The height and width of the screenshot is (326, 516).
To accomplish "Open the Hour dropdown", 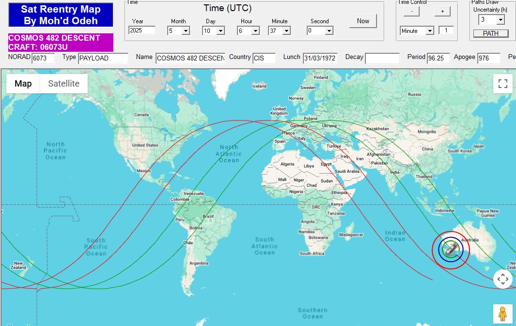I will tap(255, 30).
